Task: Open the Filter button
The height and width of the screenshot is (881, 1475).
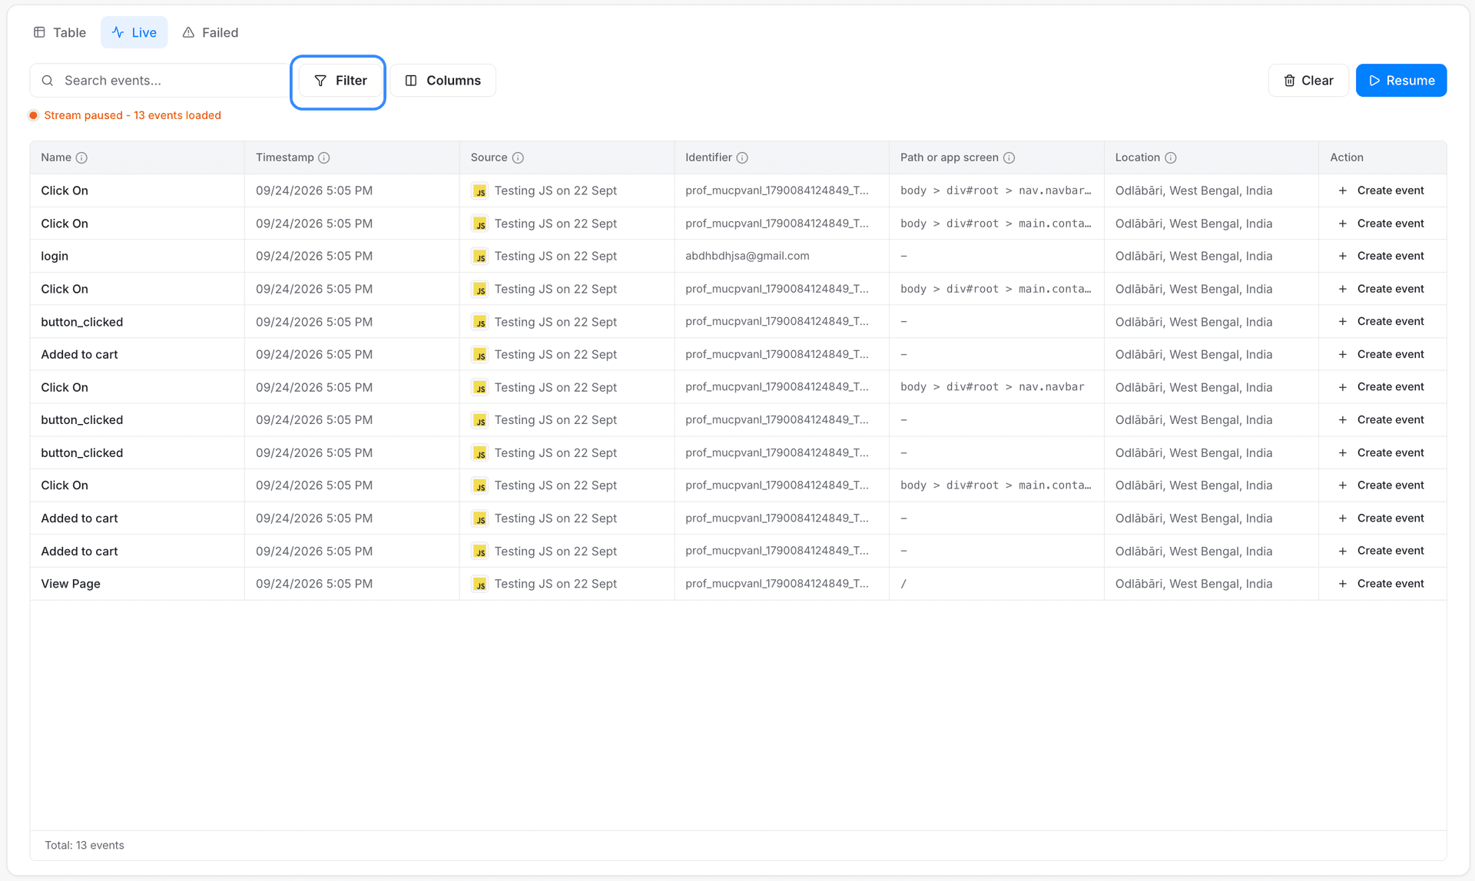Action: [340, 81]
